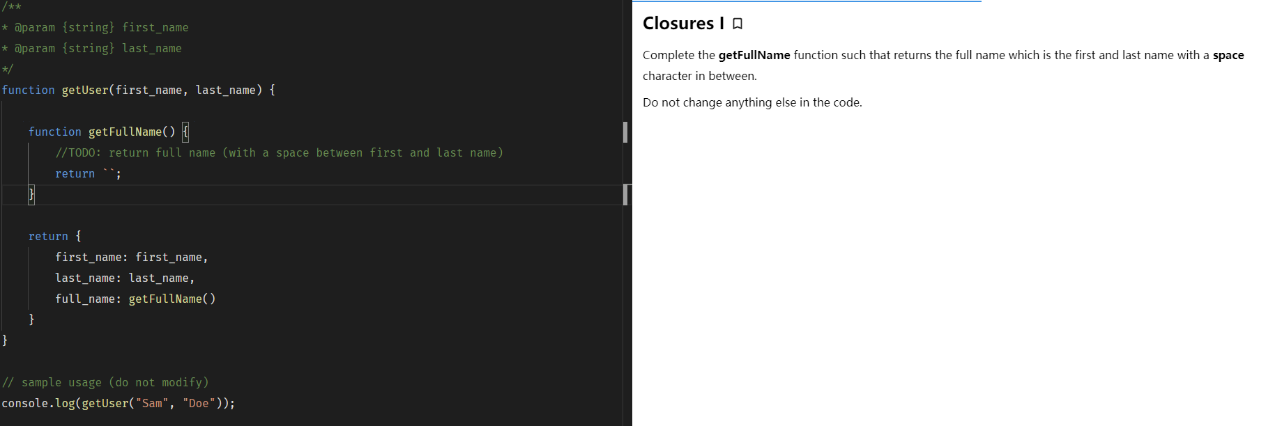Viewport: 1282px width, 426px height.
Task: Click the getFullName() call in return object
Action: 171,299
